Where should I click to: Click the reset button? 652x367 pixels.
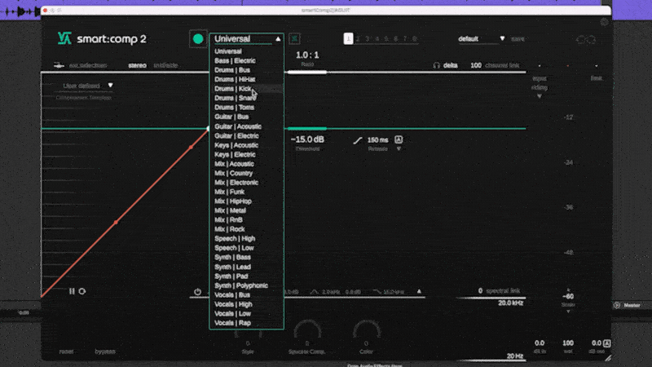tap(66, 352)
